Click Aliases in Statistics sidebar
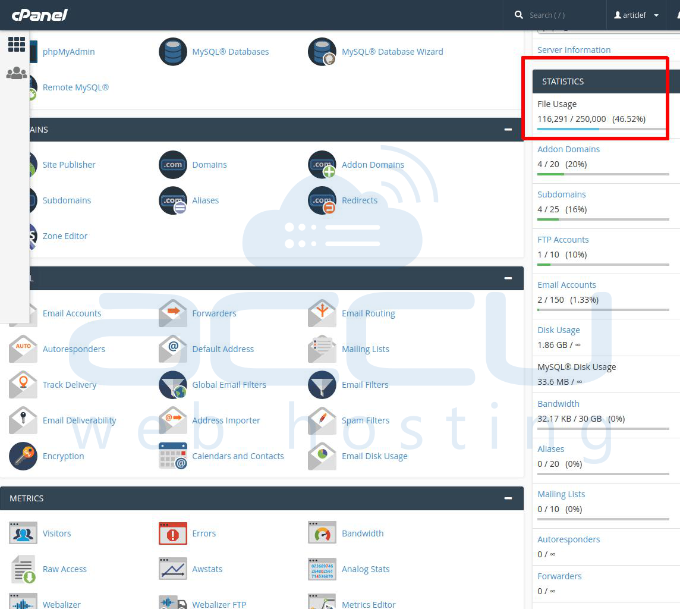The height and width of the screenshot is (609, 680). 551,449
